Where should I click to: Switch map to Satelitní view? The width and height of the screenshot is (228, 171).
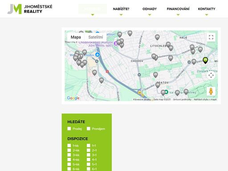coord(96,37)
